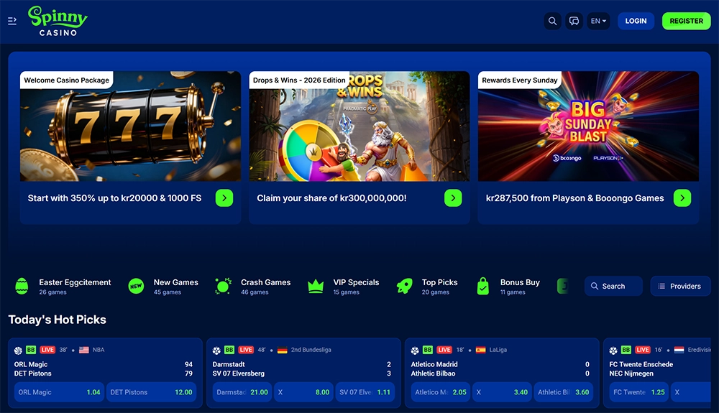Open the live chat icon in header
719x413 pixels.
tap(574, 21)
